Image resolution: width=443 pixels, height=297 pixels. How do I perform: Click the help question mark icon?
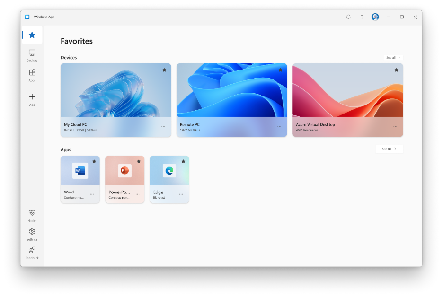pyautogui.click(x=362, y=17)
